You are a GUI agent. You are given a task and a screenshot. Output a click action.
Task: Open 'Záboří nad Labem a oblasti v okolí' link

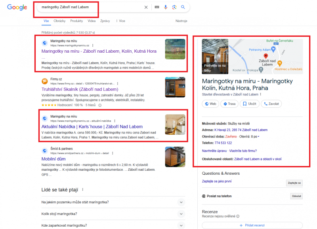click(x=258, y=159)
